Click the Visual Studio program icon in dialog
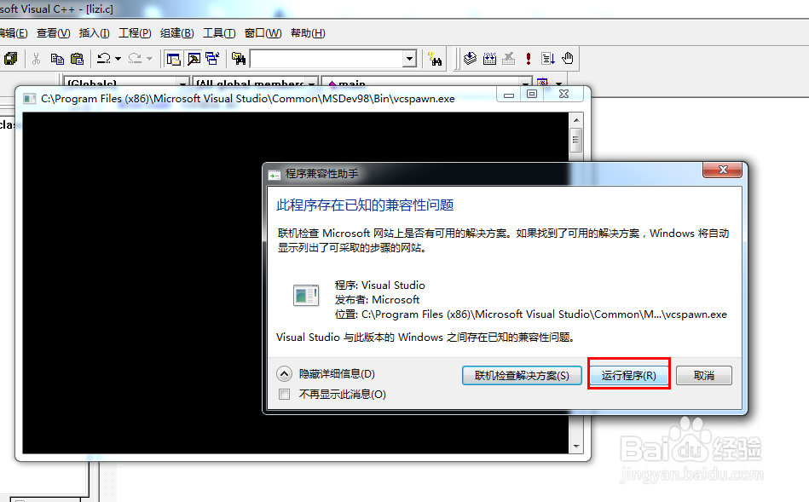 [306, 295]
